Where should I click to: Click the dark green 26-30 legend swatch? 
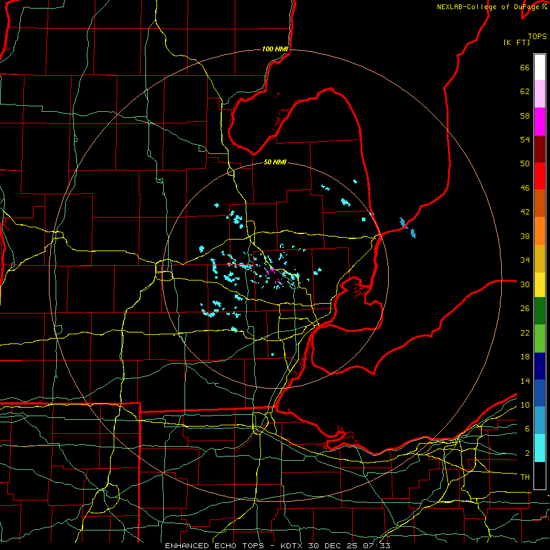(x=540, y=311)
